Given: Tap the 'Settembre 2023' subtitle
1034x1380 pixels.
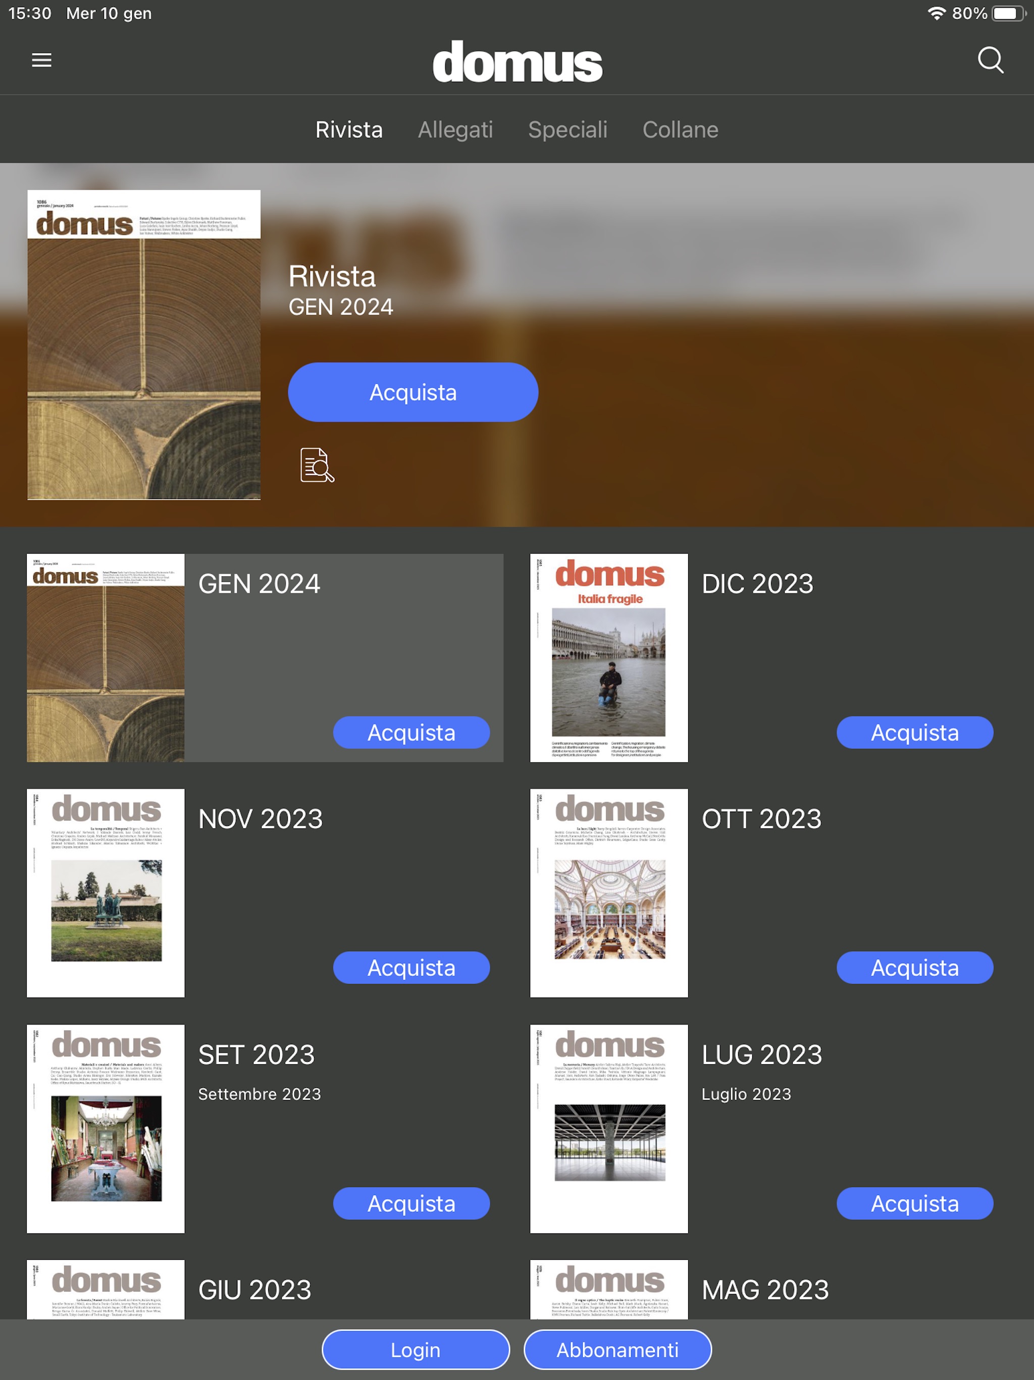Looking at the screenshot, I should (260, 1094).
